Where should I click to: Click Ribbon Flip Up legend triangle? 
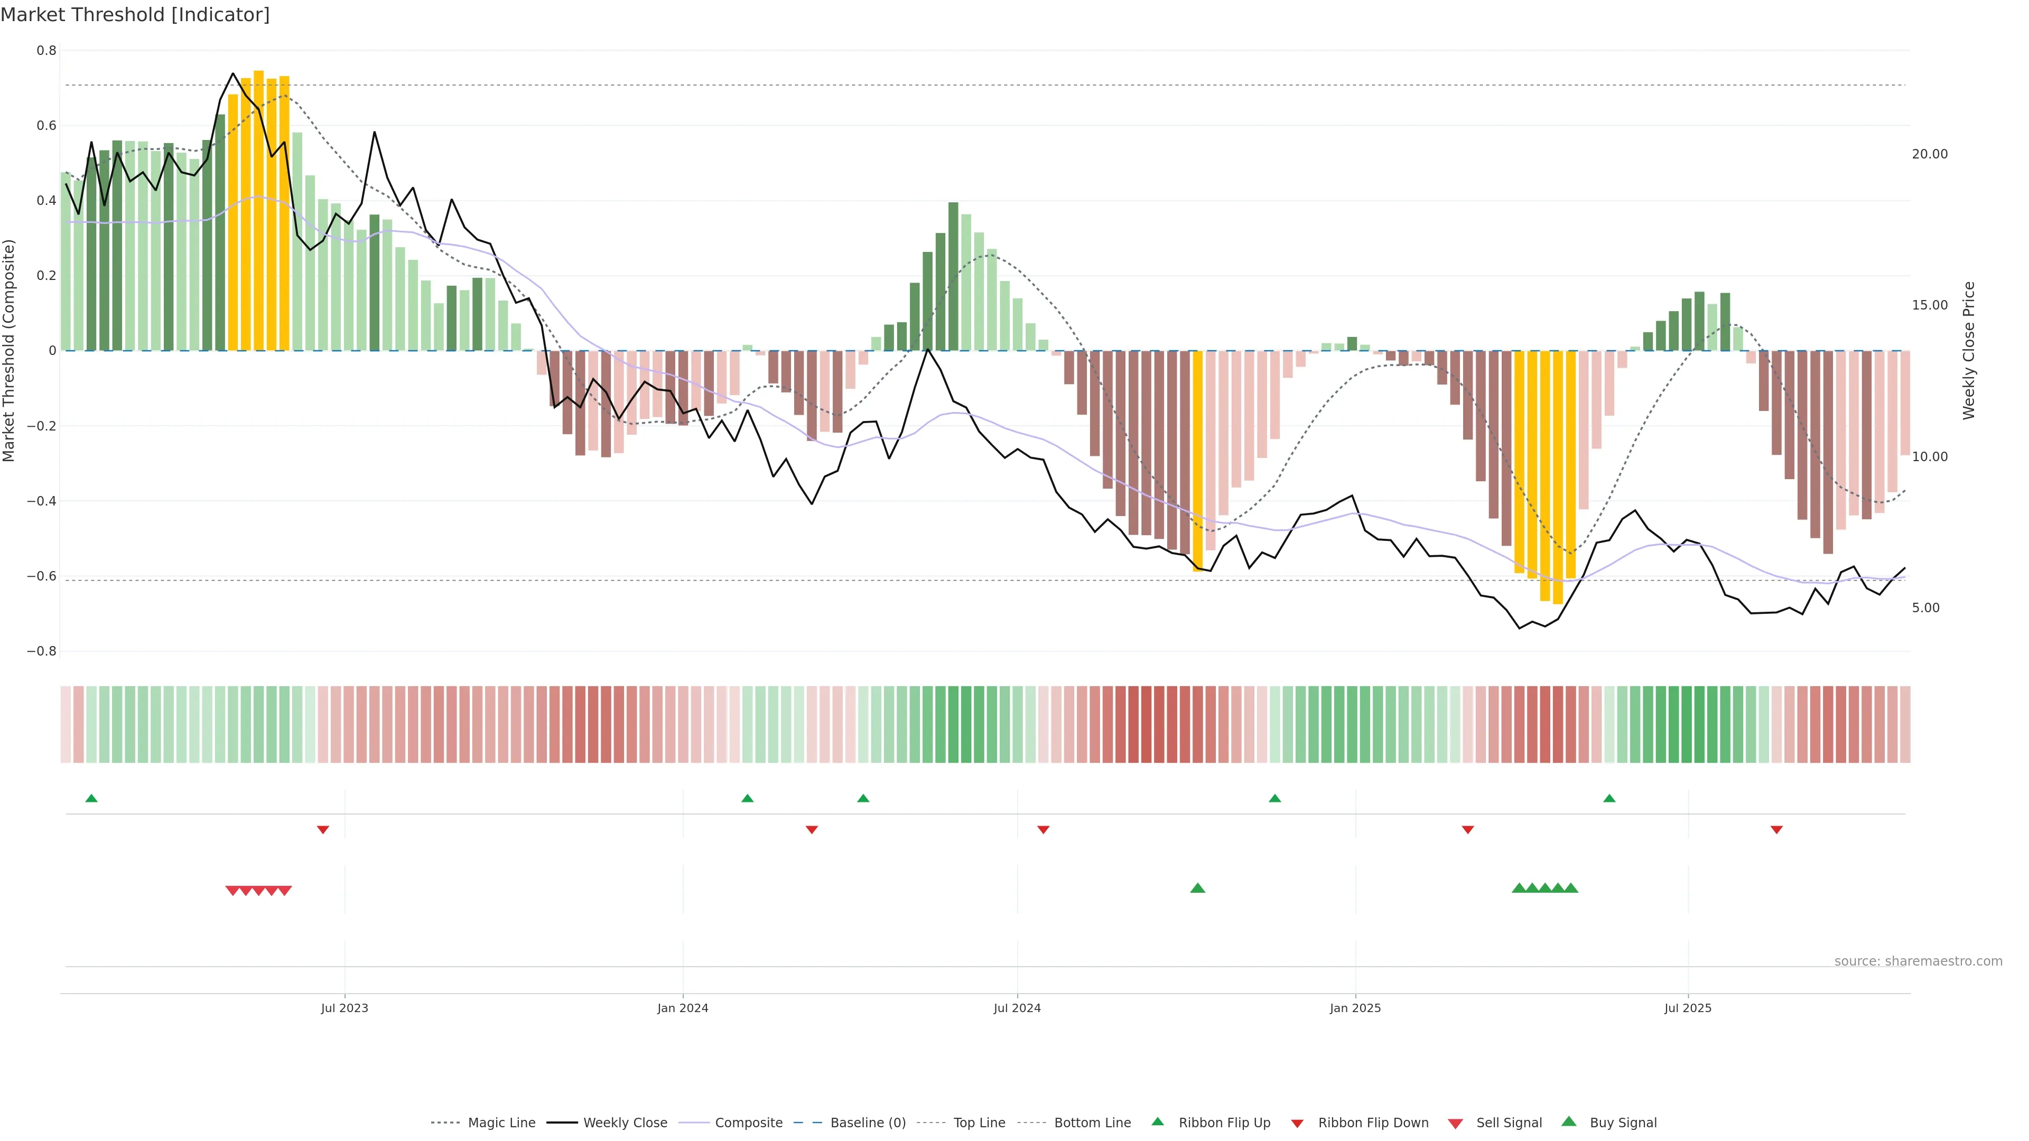1157,1121
